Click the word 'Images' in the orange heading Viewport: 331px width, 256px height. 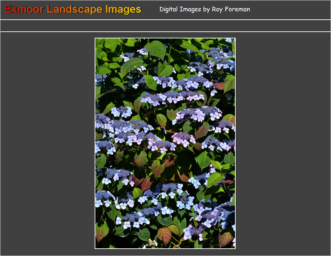click(x=123, y=9)
